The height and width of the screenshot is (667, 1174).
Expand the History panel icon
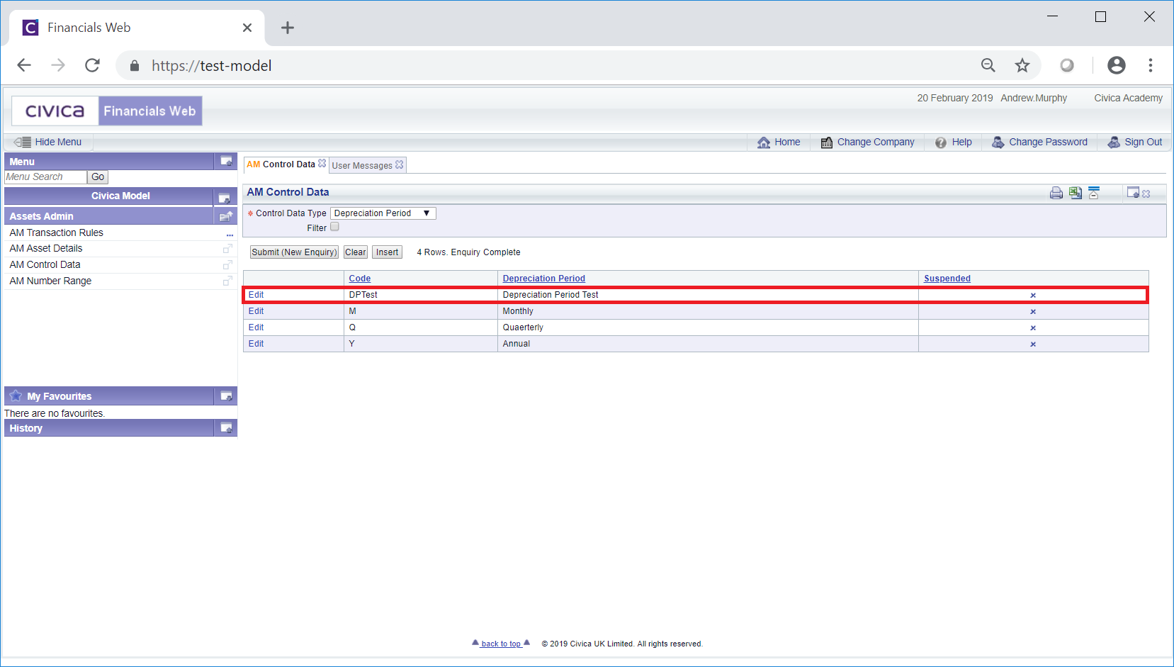coord(226,427)
